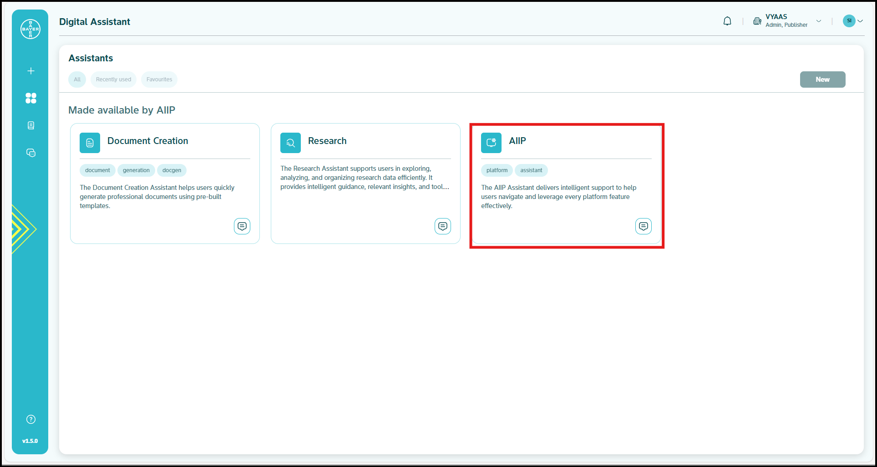Start chat from AIIP card

pos(644,226)
